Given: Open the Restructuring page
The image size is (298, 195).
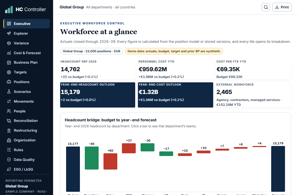Looking at the screenshot, I should [27, 130].
